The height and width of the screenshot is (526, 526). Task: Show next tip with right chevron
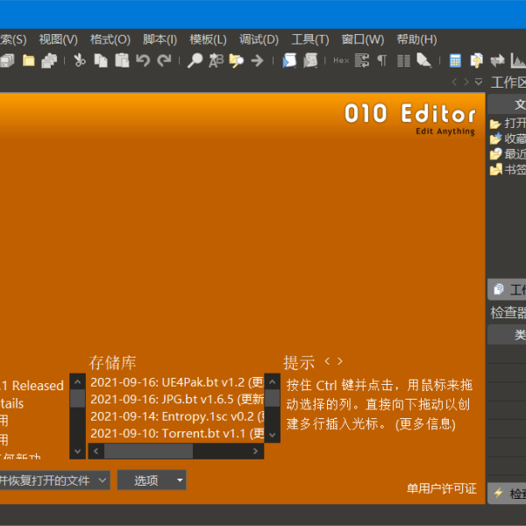tap(340, 361)
